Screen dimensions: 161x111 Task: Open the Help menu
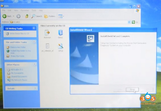click(x=41, y=10)
